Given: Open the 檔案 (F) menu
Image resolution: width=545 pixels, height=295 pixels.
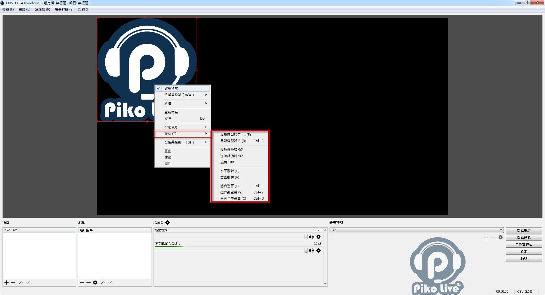Looking at the screenshot, I should 8,9.
